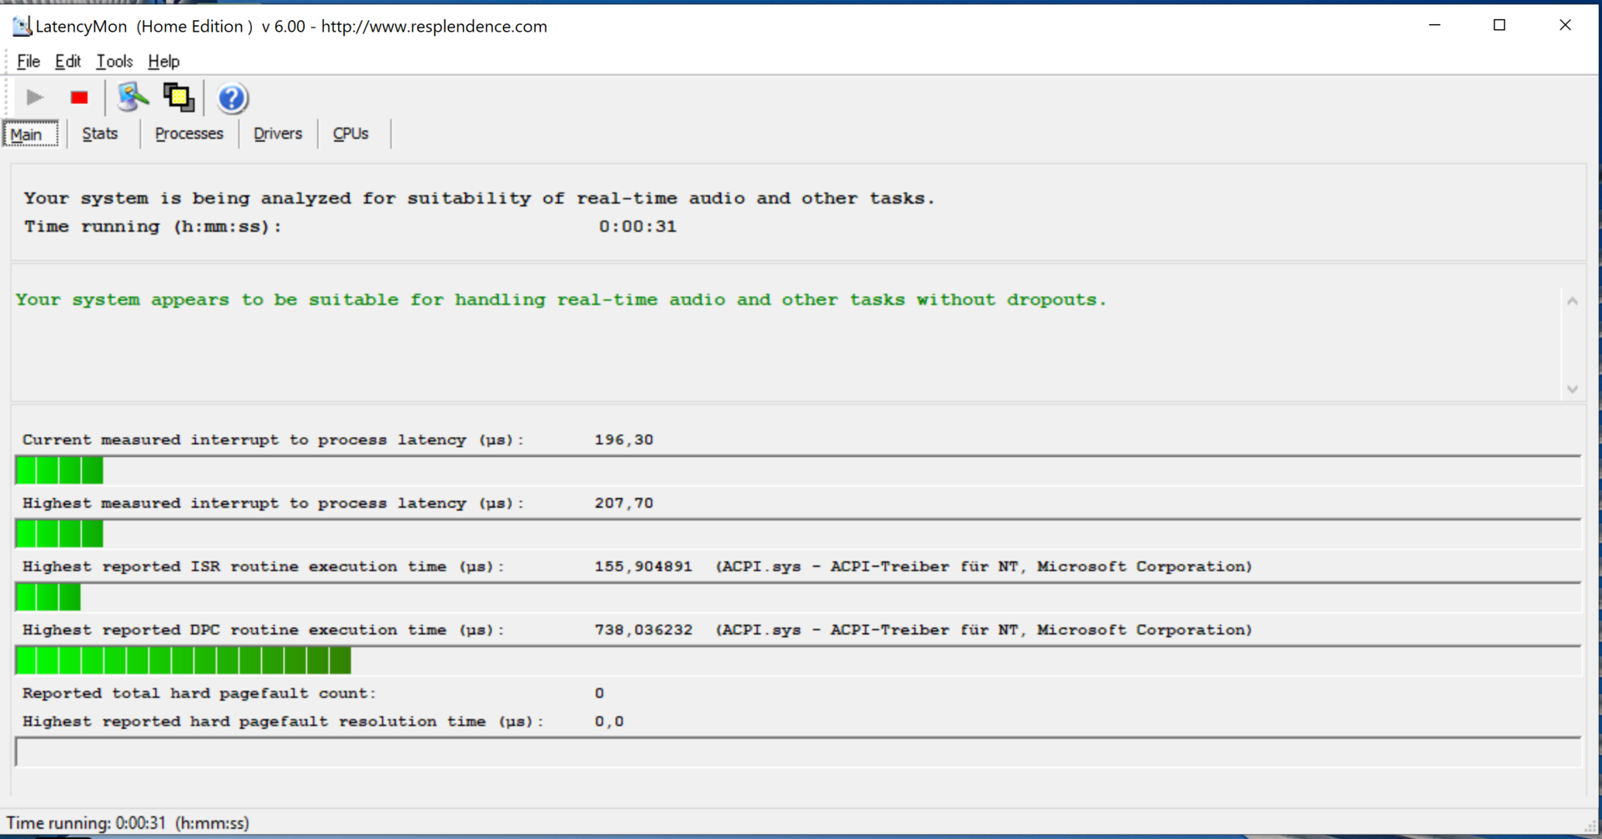Screen dimensions: 1602x839
Task: Switch to the Processes tab
Action: (x=189, y=134)
